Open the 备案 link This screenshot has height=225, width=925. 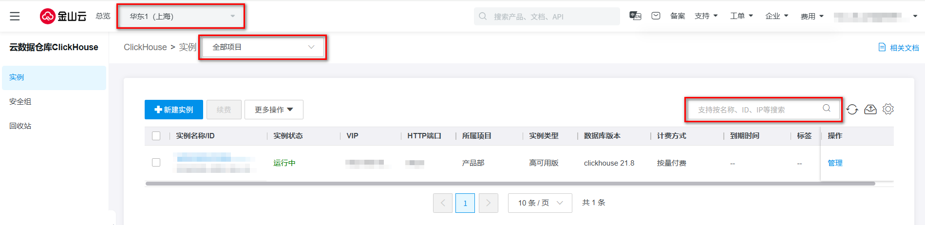coord(678,16)
